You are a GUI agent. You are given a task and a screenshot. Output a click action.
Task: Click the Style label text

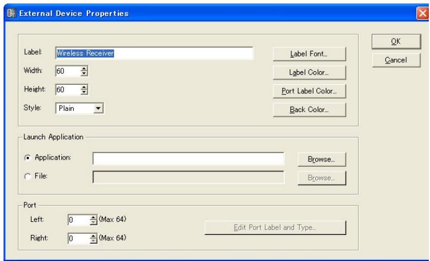click(32, 108)
